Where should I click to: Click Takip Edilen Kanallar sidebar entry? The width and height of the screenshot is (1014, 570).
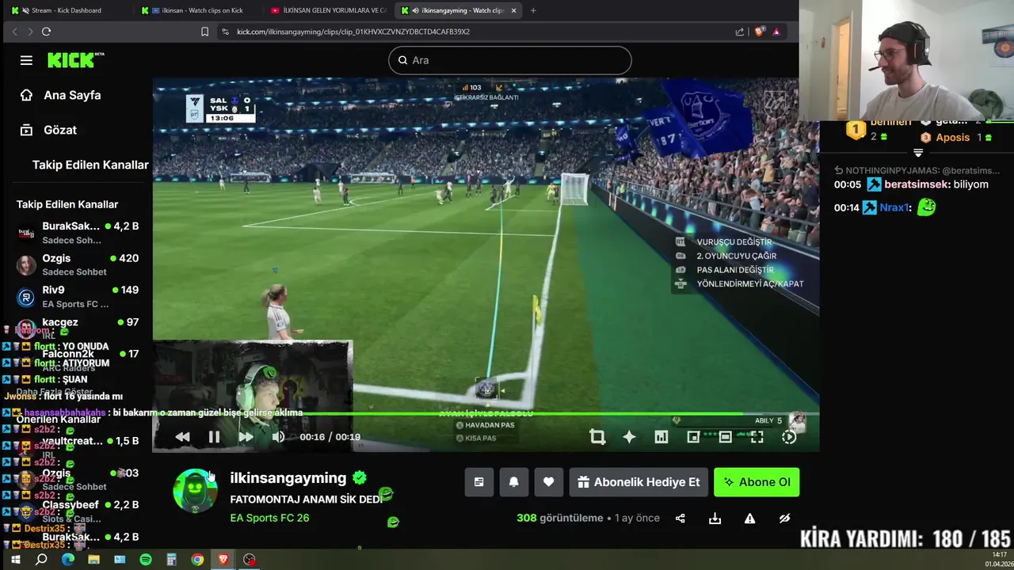pos(90,165)
